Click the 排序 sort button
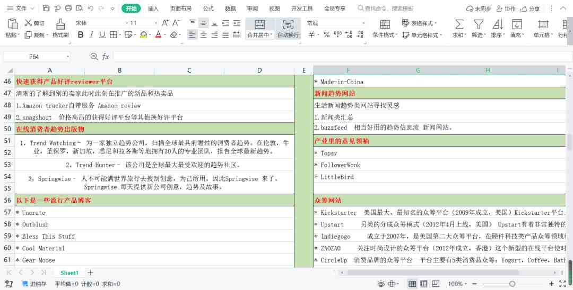573x290 pixels. click(497, 29)
